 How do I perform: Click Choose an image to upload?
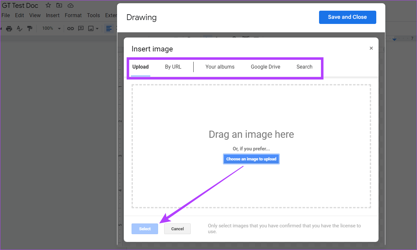(251, 159)
